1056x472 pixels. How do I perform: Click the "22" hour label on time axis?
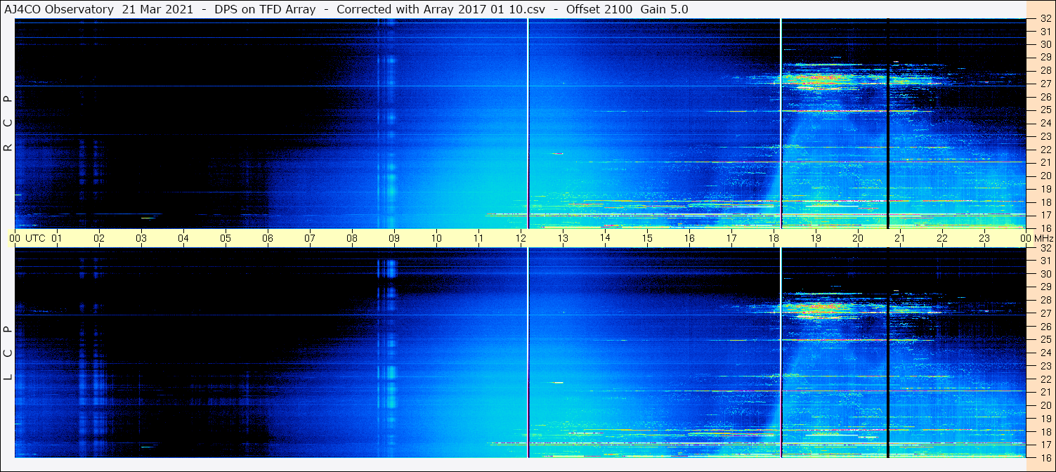tap(942, 238)
